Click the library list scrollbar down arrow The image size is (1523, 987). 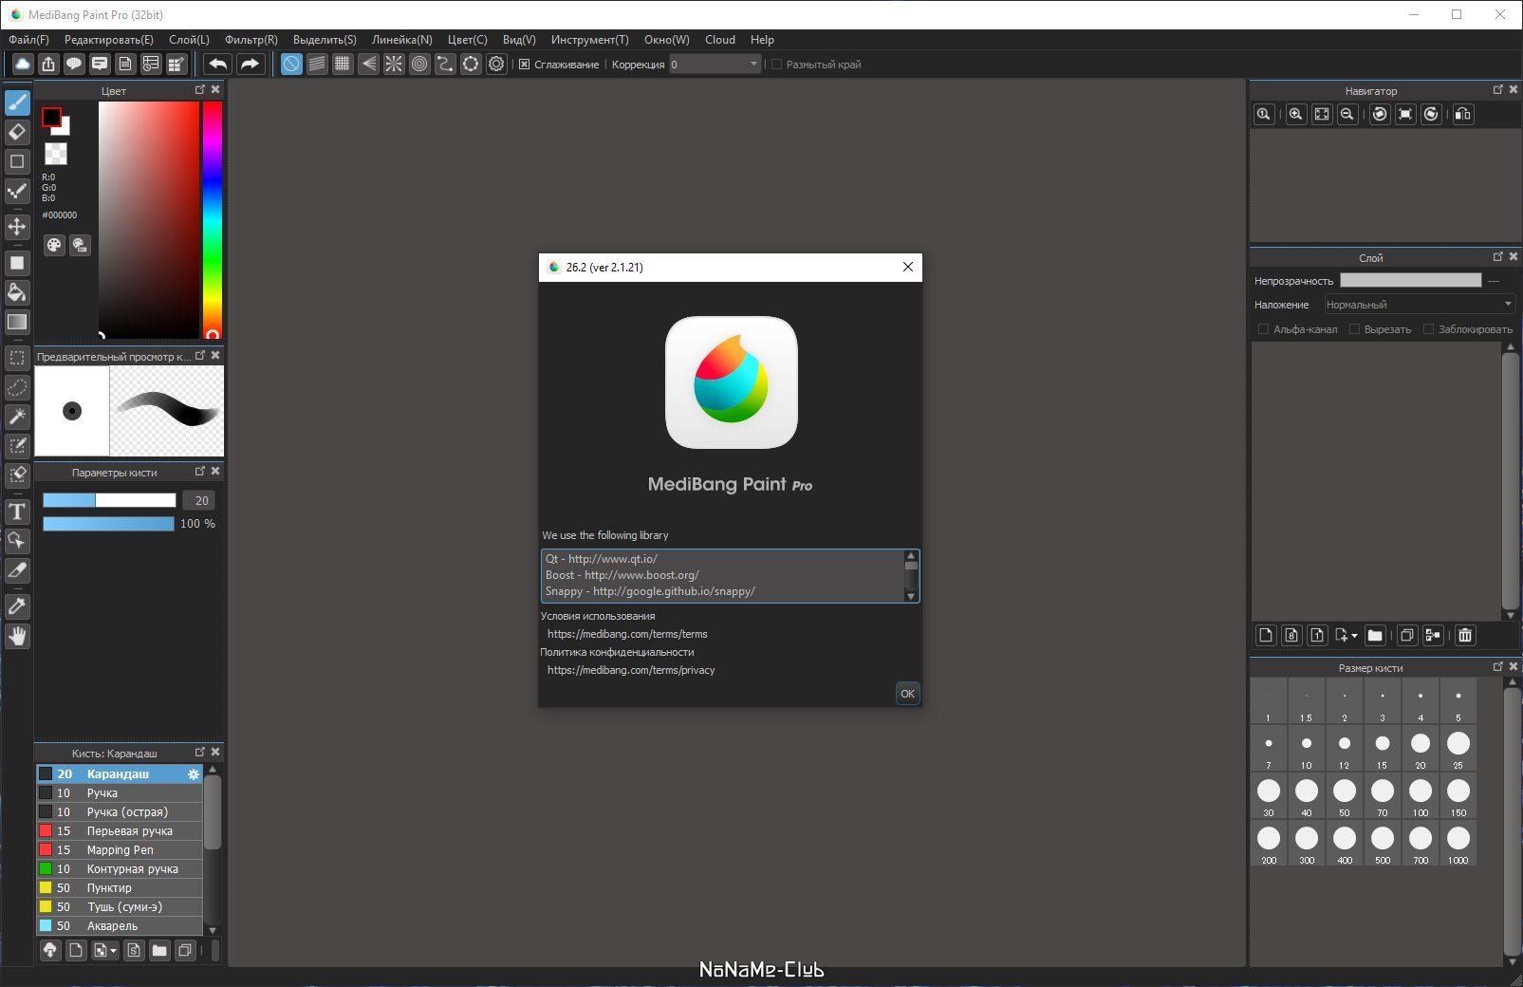[911, 596]
